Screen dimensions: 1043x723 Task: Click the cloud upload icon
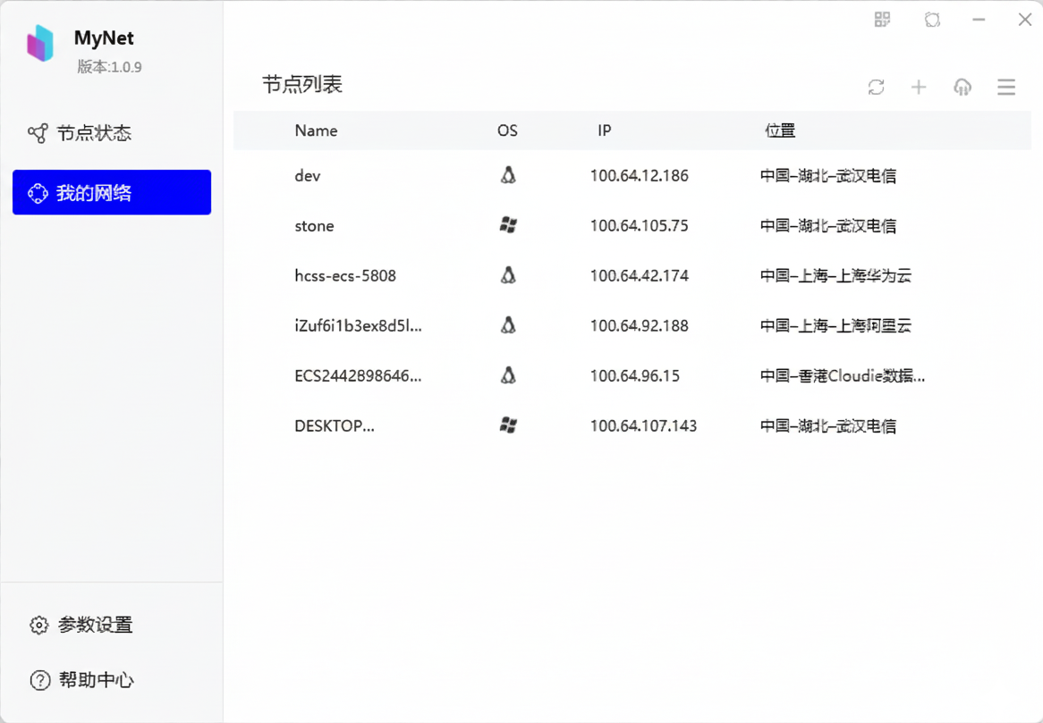tap(962, 87)
